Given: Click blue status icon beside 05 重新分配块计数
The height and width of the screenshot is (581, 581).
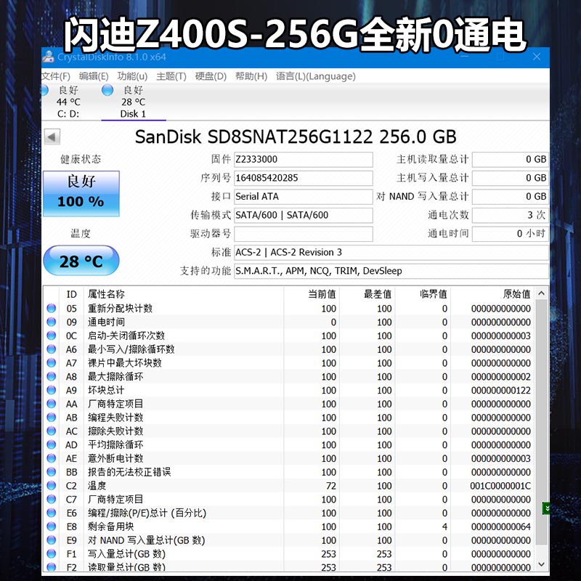Looking at the screenshot, I should (50, 307).
